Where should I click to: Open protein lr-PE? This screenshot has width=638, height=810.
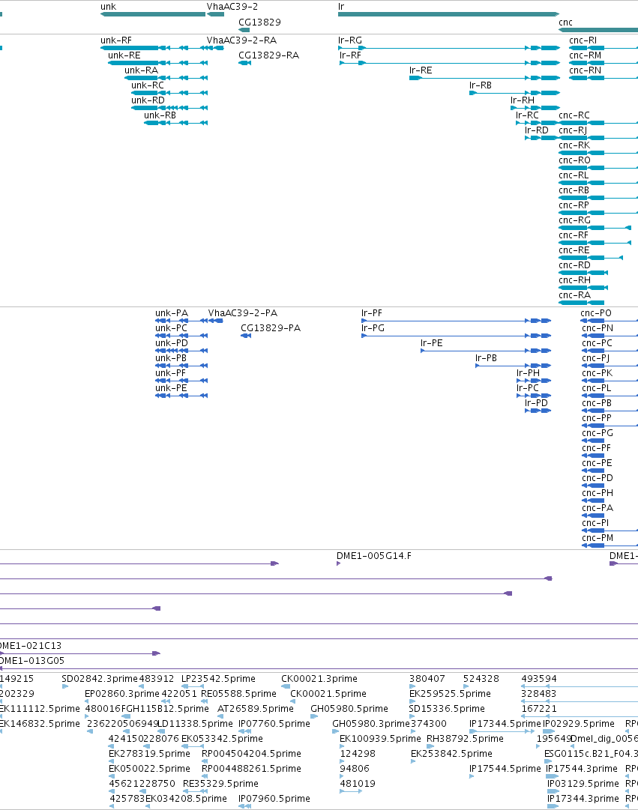pyautogui.click(x=432, y=343)
